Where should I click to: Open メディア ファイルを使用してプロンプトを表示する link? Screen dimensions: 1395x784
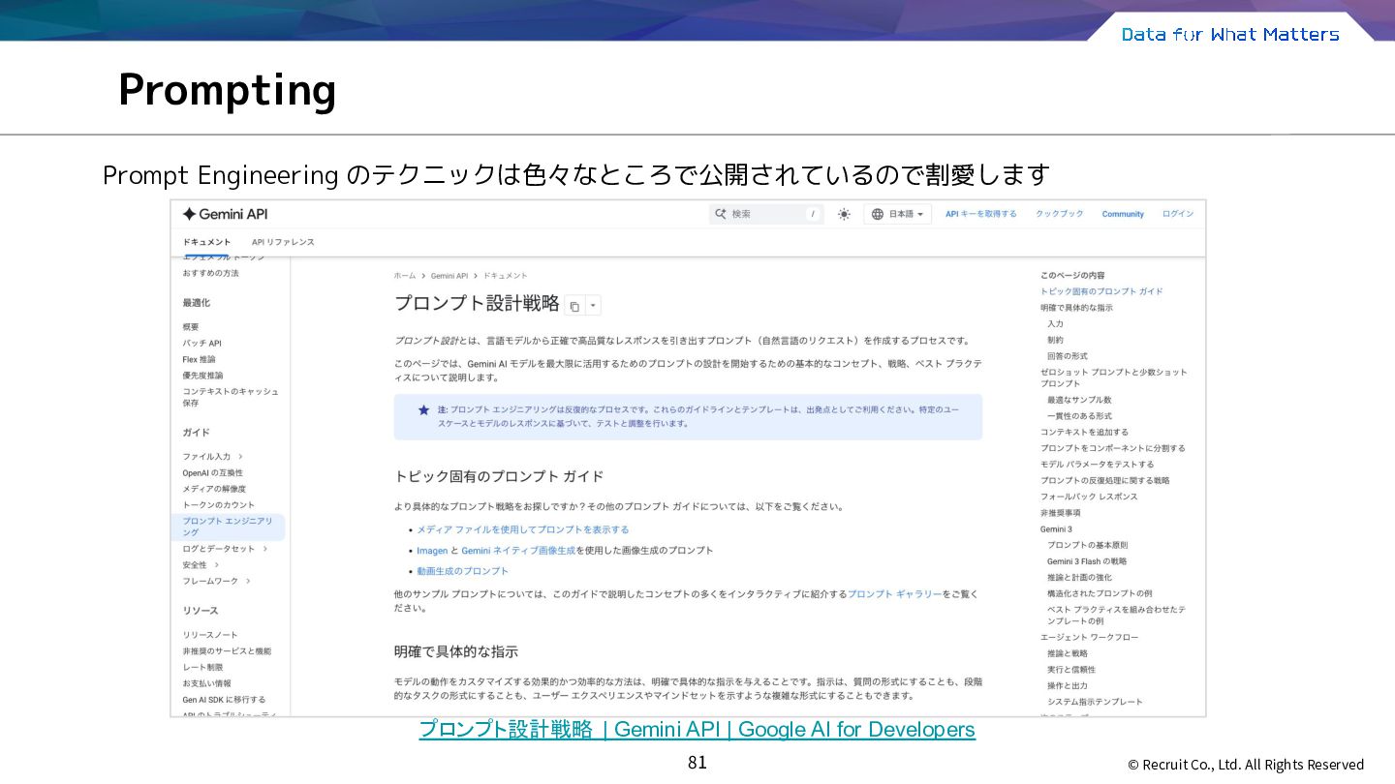click(523, 529)
